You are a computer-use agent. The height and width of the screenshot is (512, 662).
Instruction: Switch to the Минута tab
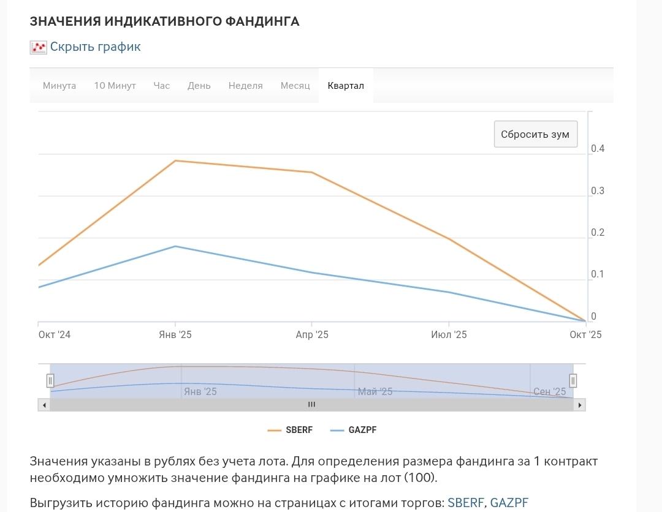[59, 86]
